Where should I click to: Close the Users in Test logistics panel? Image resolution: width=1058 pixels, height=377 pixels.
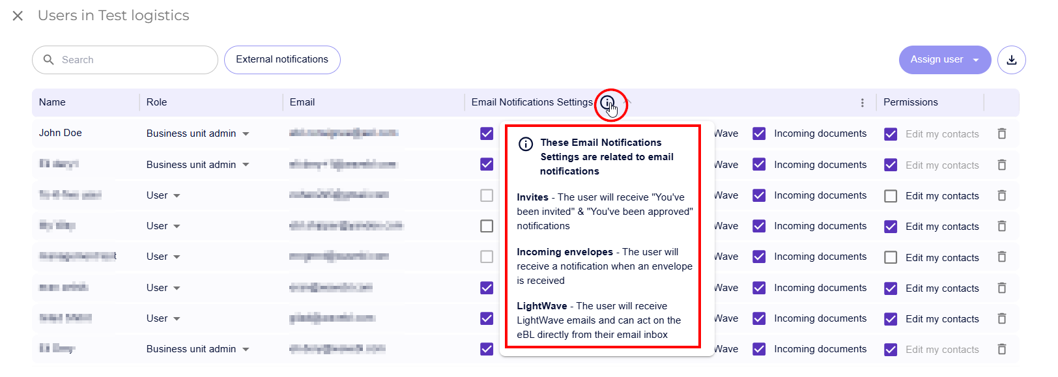18,16
